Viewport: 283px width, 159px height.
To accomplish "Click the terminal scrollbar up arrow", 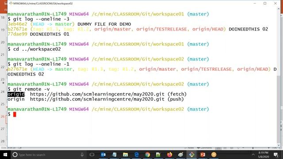I will pyautogui.click(x=279, y=9).
